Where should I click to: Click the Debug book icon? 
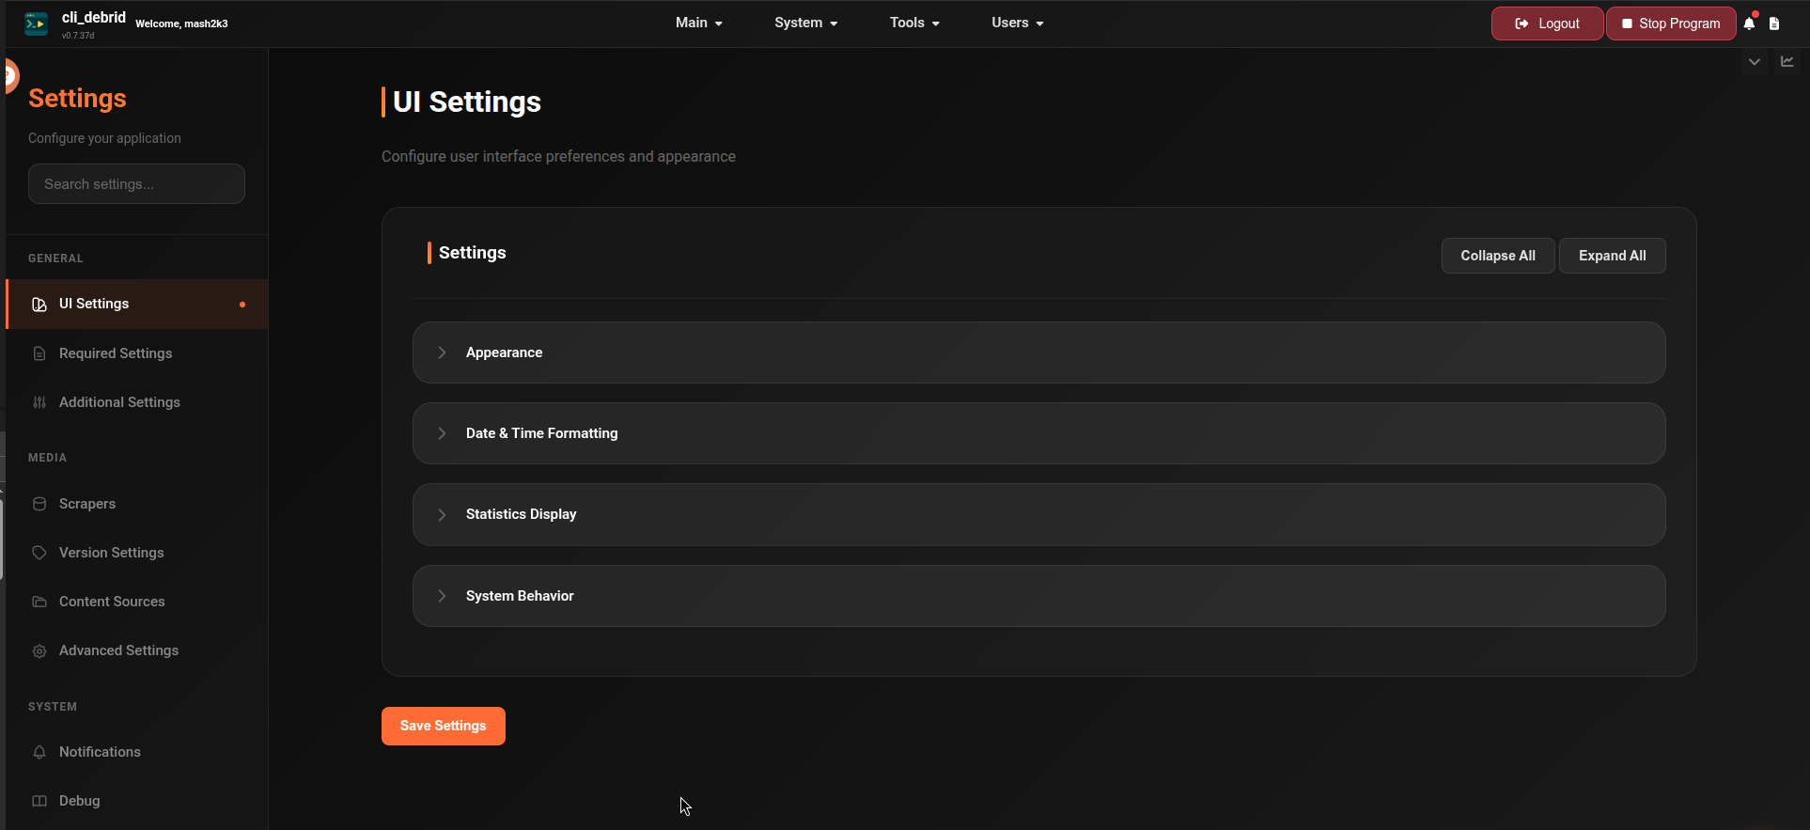tap(39, 801)
